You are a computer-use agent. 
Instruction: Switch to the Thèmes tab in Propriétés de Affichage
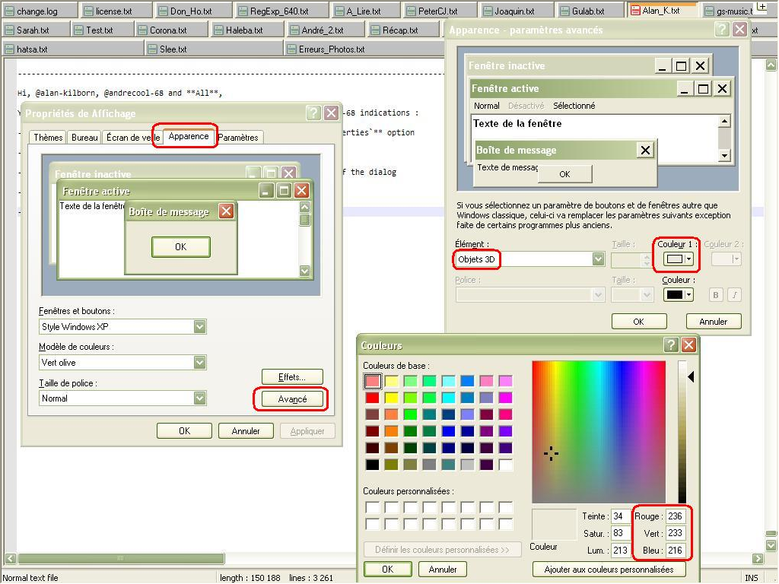(x=48, y=137)
